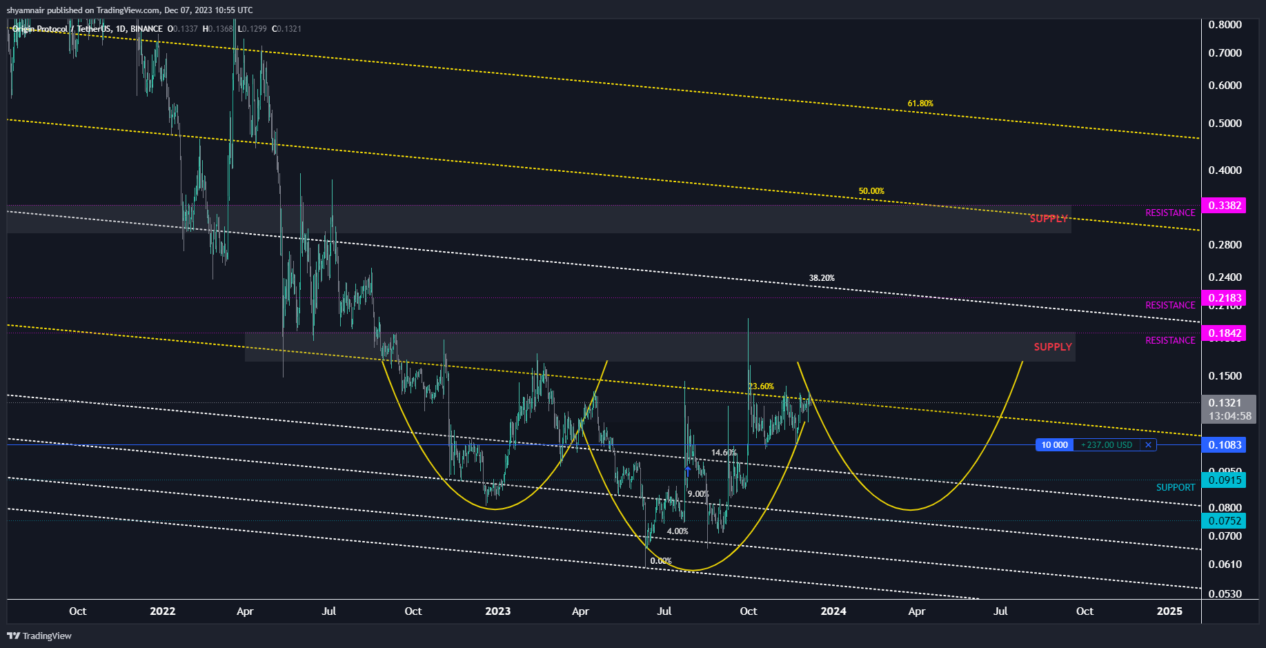1266x648 pixels.
Task: Click the 4.00% Fibonacci level label
Action: click(x=677, y=531)
